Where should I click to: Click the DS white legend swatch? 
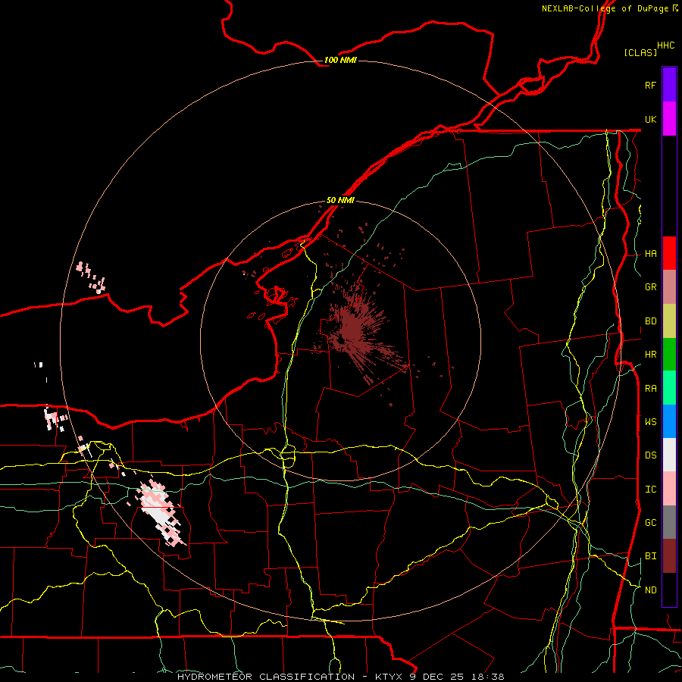[x=669, y=455]
